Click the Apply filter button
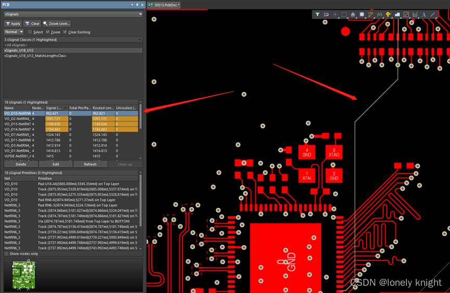 coord(13,23)
